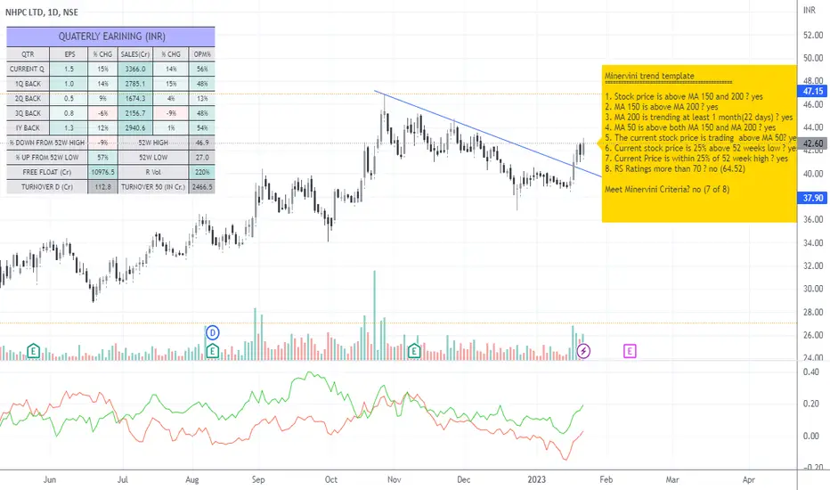Click the -6% EPS change cell
Screen dimensions: 830x490
(x=102, y=113)
